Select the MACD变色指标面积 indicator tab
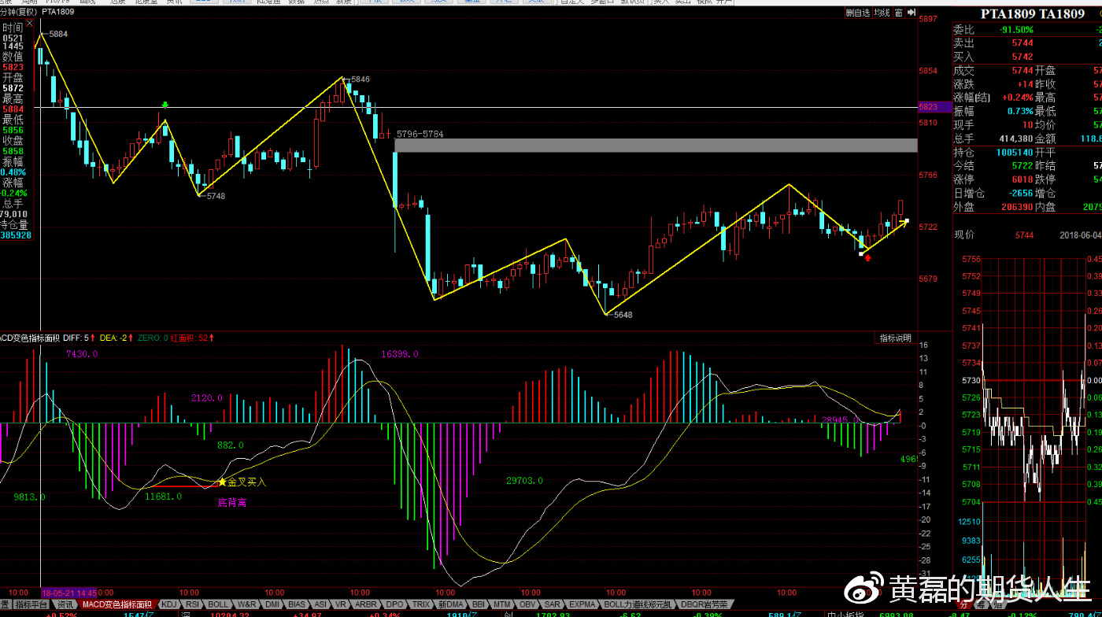The width and height of the screenshot is (1102, 617). click(x=116, y=604)
